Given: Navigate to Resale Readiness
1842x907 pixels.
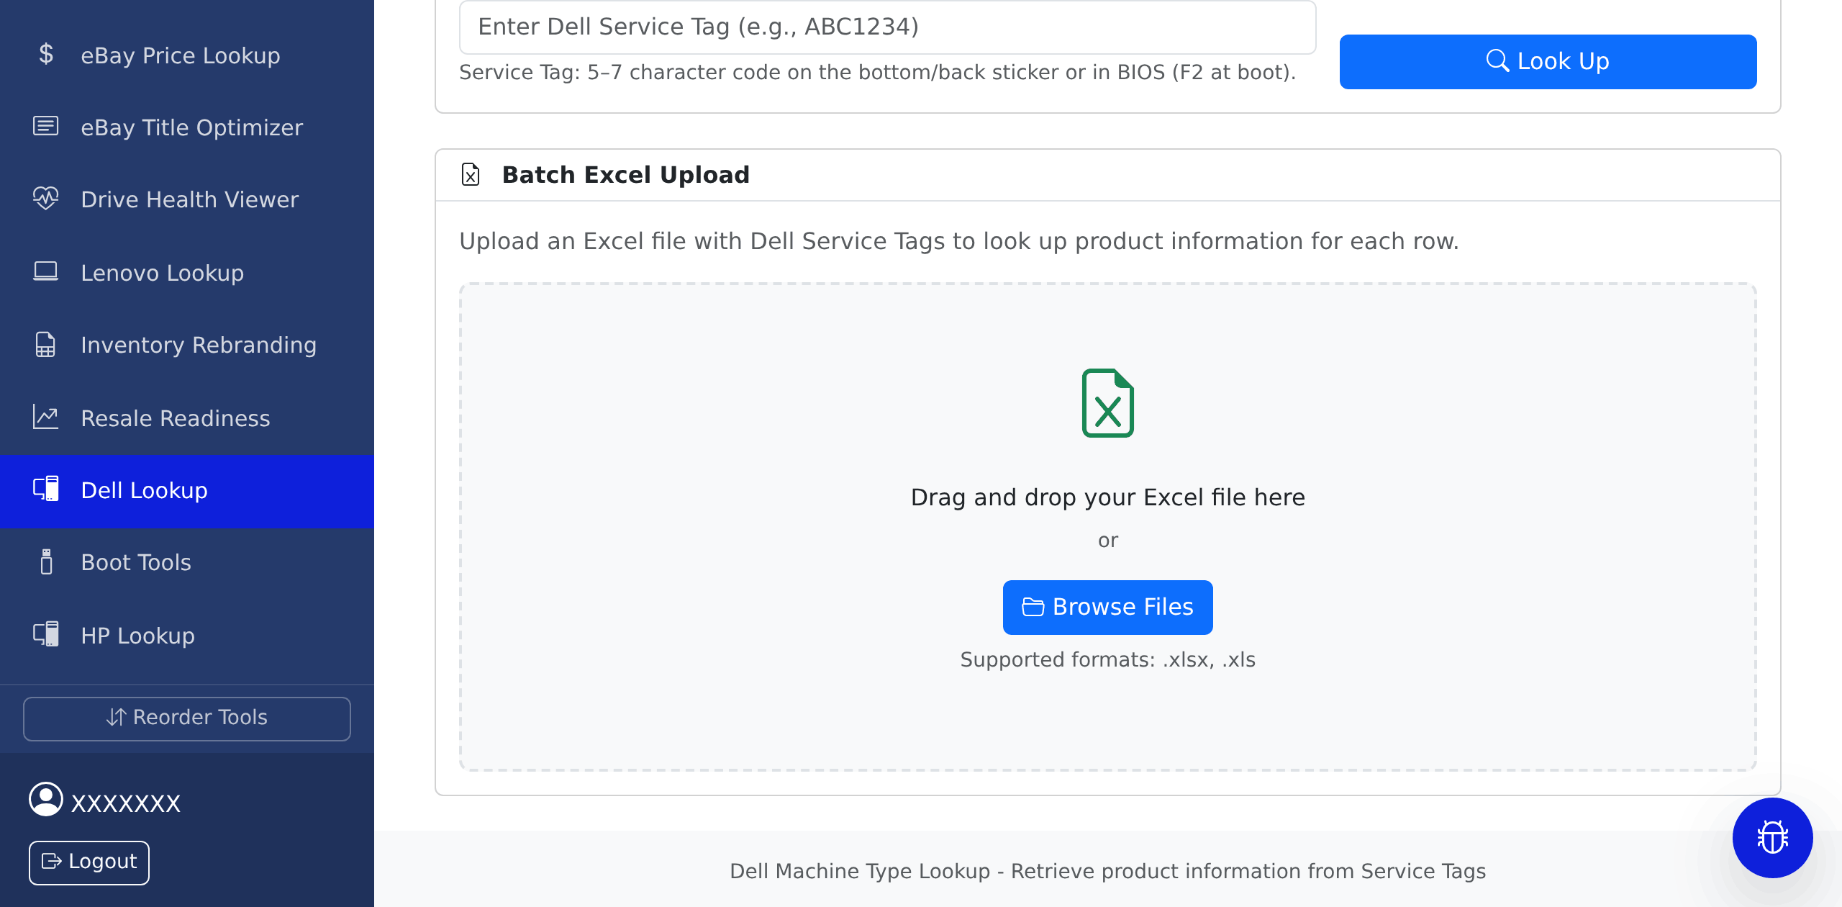Looking at the screenshot, I should coord(187,418).
